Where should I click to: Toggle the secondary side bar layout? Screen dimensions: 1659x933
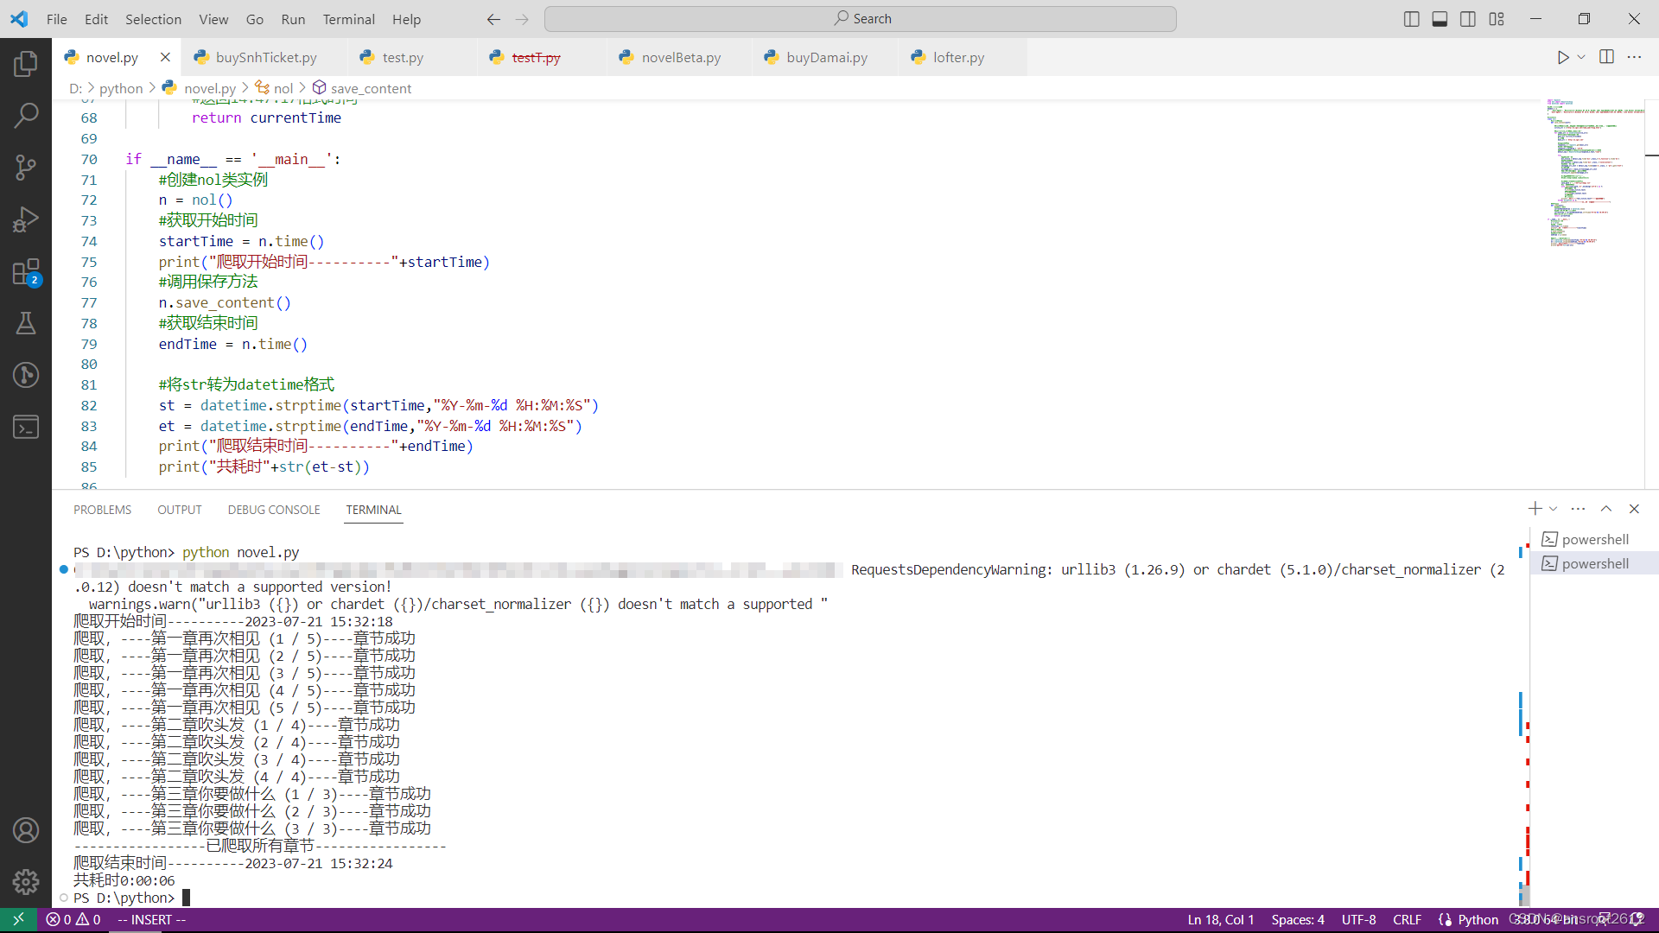click(1468, 19)
